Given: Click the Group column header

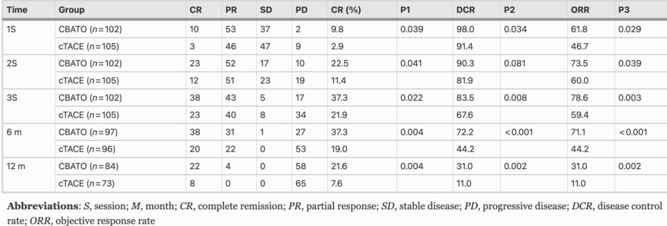Looking at the screenshot, I should coord(72,9).
